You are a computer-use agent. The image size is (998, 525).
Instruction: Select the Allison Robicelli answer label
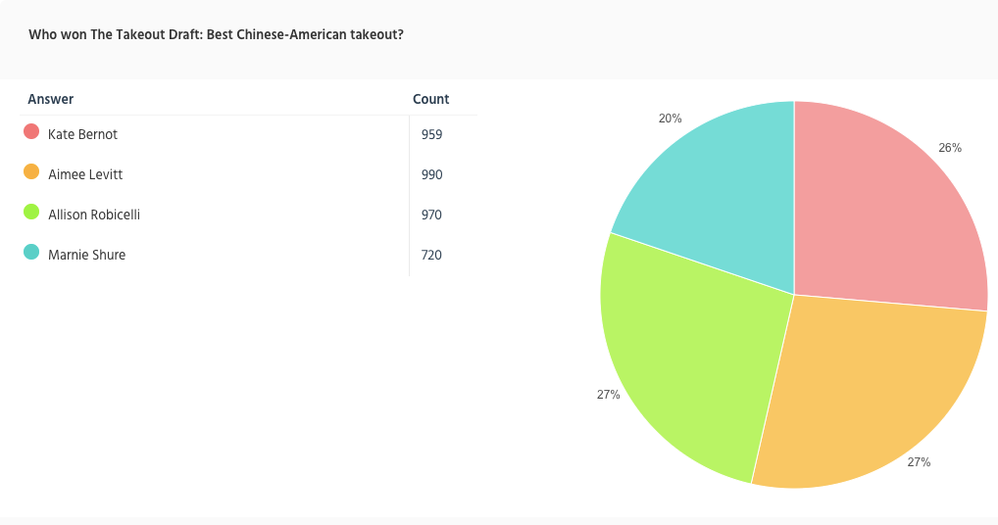[x=94, y=215]
